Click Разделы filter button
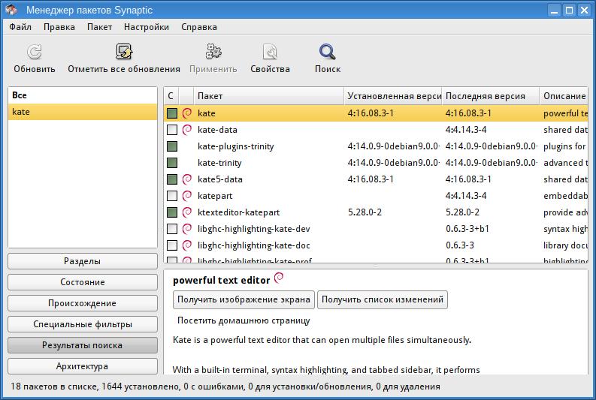The image size is (596, 400). point(83,261)
